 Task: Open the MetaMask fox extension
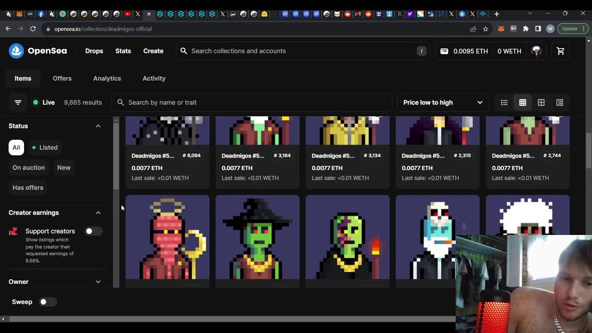[501, 29]
